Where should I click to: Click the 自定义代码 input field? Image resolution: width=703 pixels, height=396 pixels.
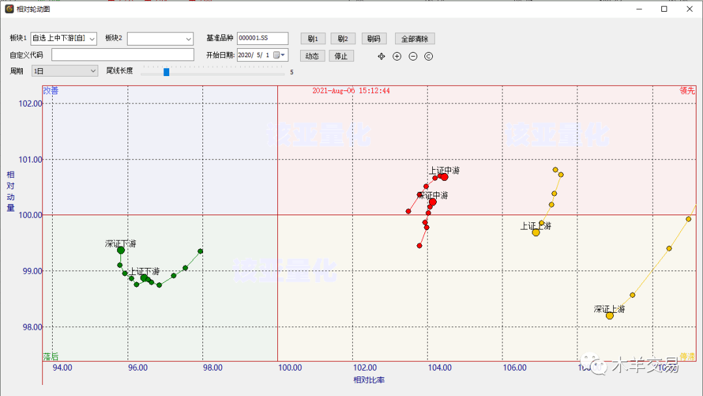coord(122,55)
